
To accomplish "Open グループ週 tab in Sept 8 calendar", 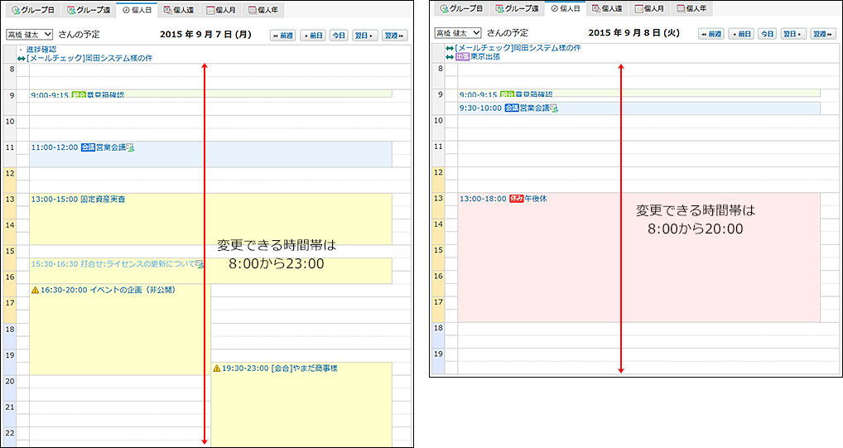I will point(517,8).
